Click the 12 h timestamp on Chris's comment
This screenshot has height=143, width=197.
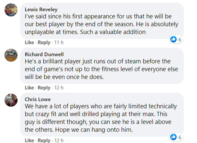tap(59, 140)
